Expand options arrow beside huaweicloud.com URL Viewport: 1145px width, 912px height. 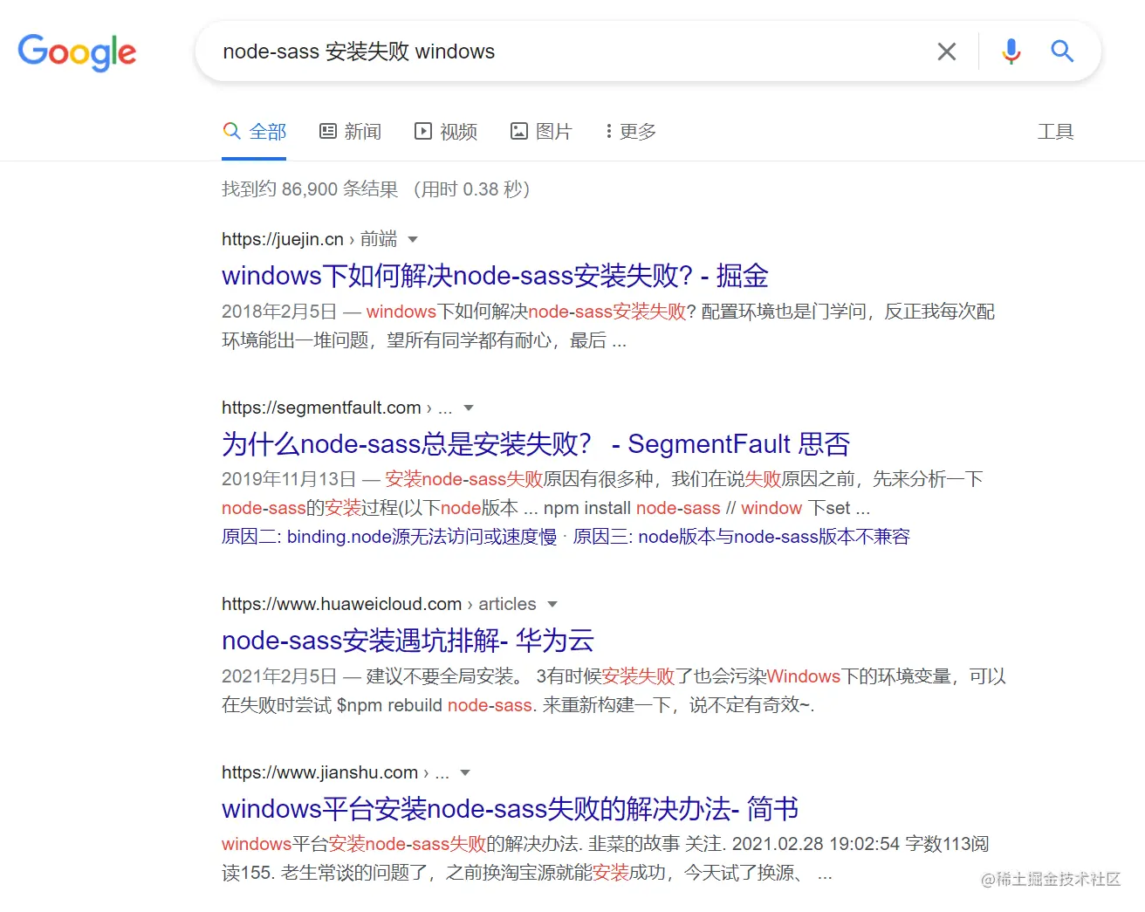click(552, 605)
